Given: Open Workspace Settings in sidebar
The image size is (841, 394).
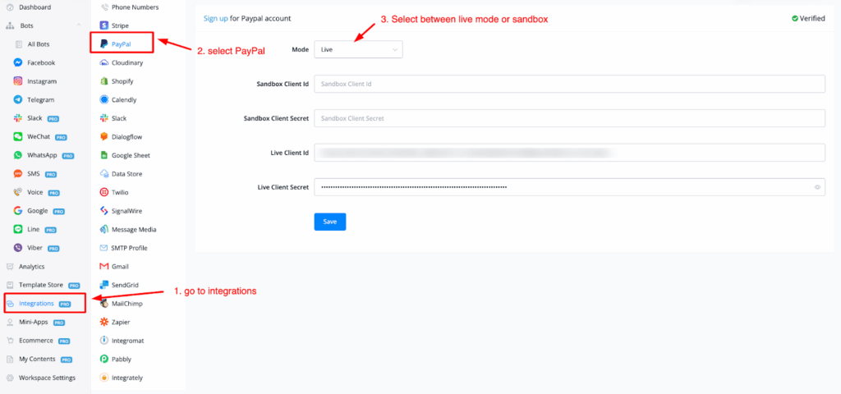Looking at the screenshot, I should click(47, 378).
